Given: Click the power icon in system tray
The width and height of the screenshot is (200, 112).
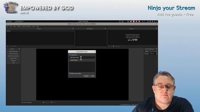Looking at the screenshot, I should click(x=155, y=21).
